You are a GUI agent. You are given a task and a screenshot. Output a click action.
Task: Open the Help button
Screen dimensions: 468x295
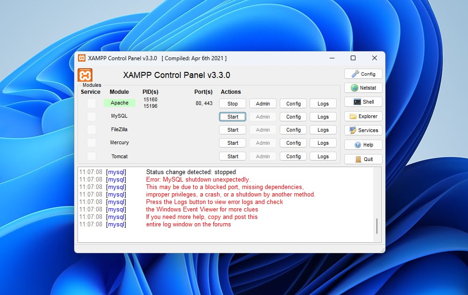pyautogui.click(x=363, y=145)
